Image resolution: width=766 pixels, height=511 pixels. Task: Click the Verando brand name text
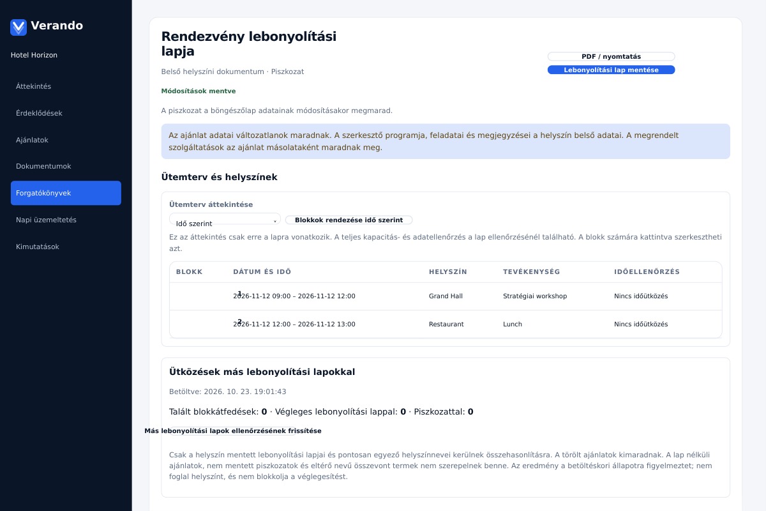57,26
